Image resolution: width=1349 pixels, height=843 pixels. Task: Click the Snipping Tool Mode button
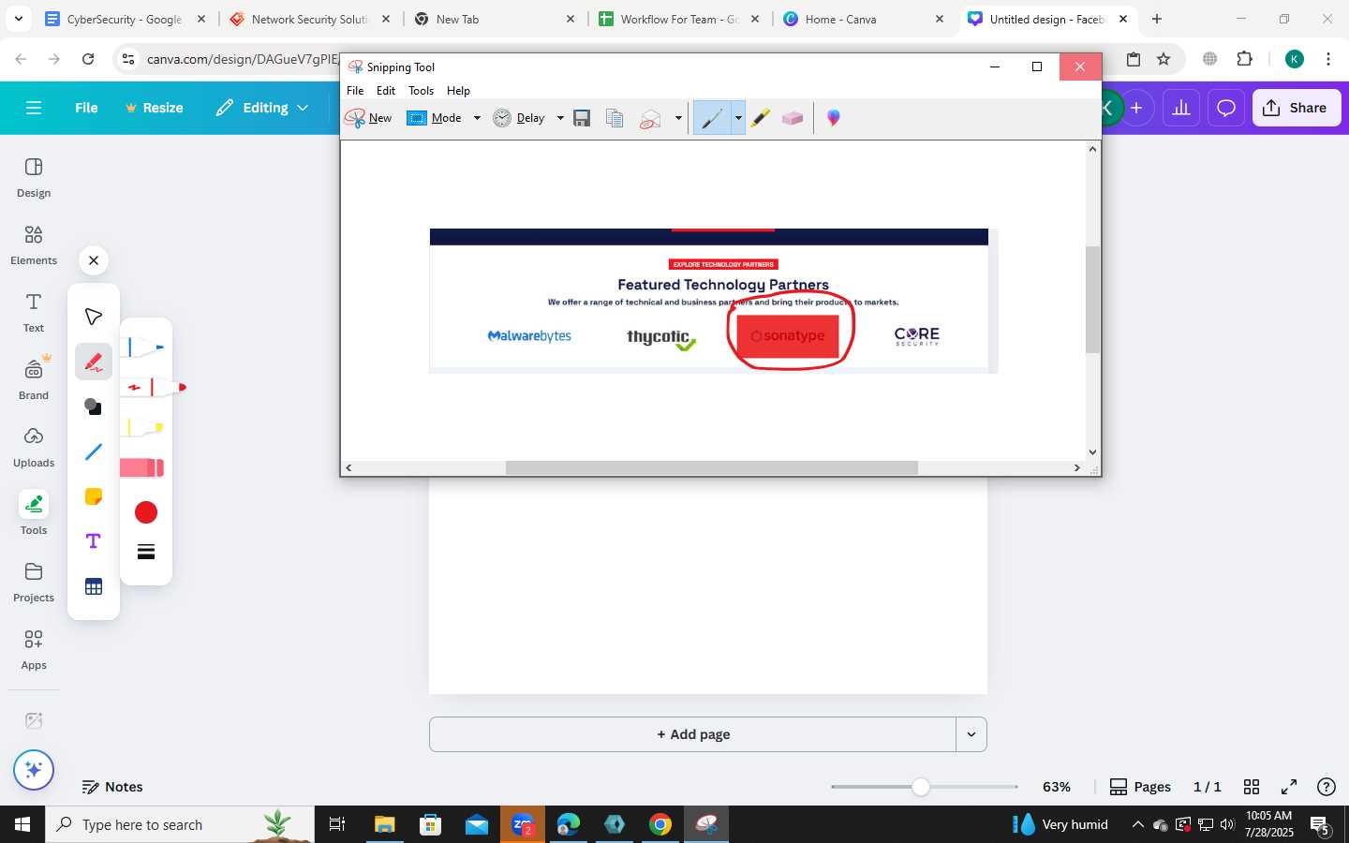(x=435, y=118)
